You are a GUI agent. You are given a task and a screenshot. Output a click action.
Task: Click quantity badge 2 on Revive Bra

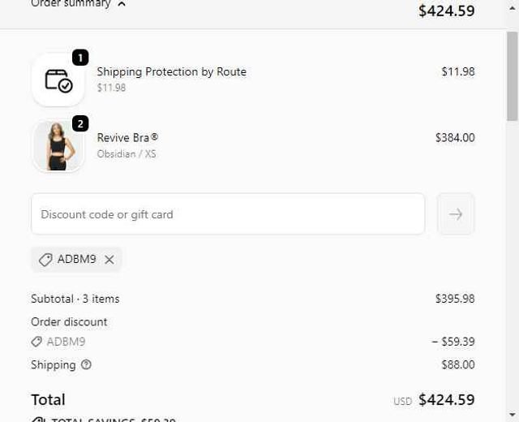click(80, 123)
